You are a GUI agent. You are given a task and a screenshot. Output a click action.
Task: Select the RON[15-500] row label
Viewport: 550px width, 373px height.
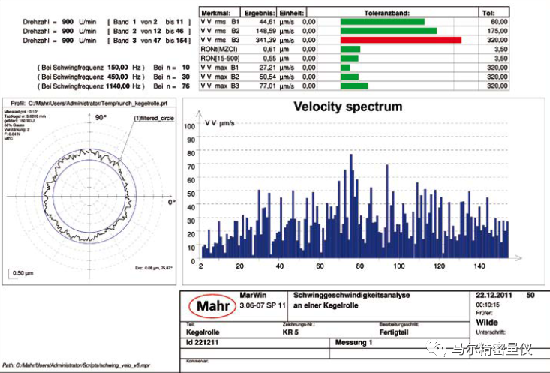pos(218,58)
